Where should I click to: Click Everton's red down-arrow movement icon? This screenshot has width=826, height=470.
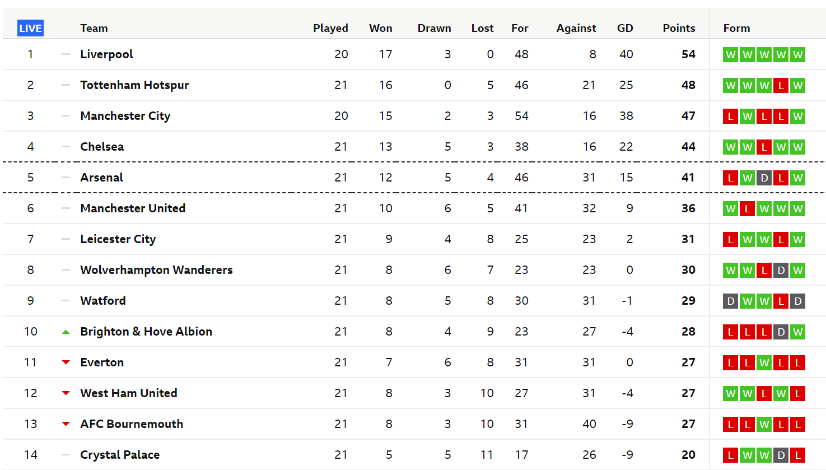pos(66,362)
